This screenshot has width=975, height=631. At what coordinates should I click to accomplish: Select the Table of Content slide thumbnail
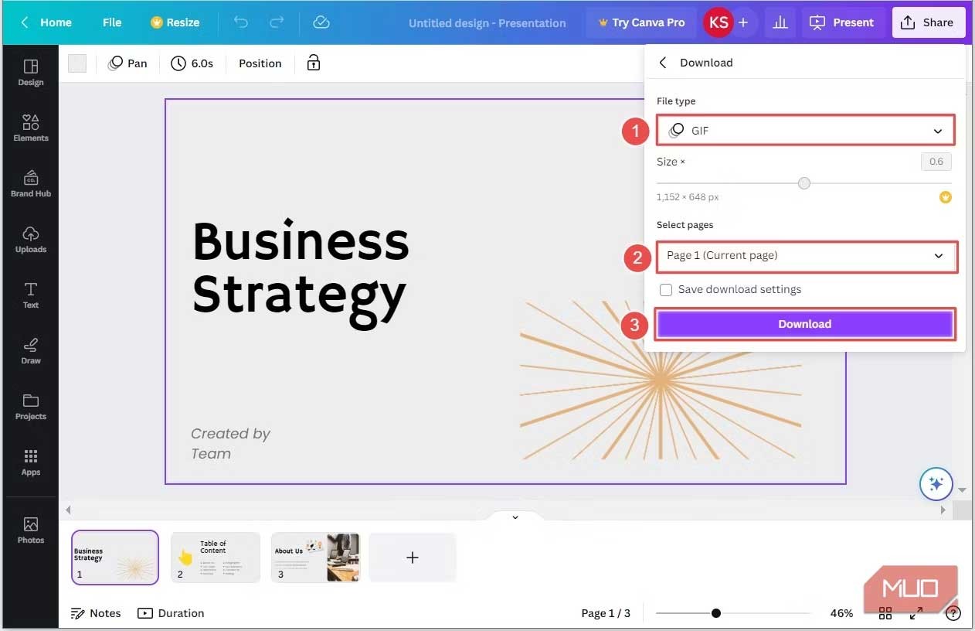point(216,557)
